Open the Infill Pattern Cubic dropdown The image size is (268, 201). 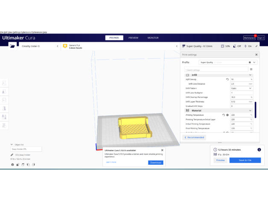click(241, 88)
